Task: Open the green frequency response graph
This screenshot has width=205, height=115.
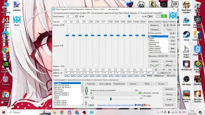Action: click(154, 65)
